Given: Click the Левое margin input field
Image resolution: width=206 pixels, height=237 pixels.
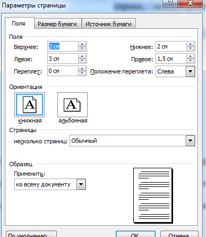Looking at the screenshot, I should [63, 59].
